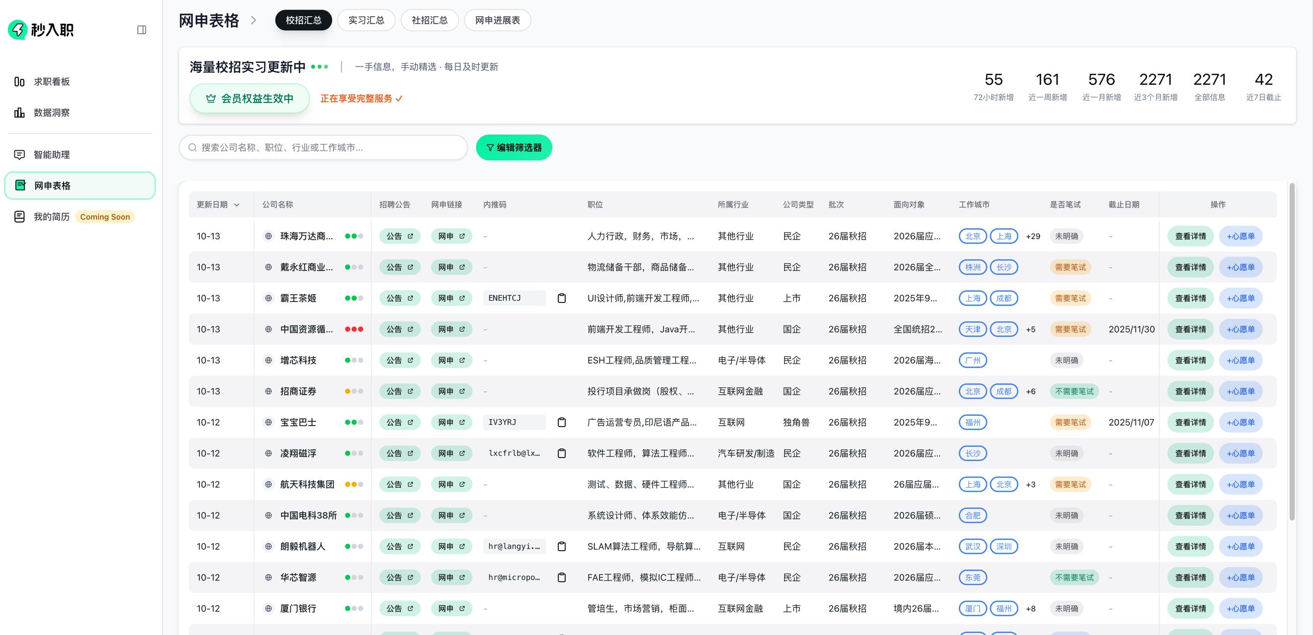Copy the referral email for 华芯智源
Image resolution: width=1313 pixels, height=635 pixels.
[x=562, y=577]
